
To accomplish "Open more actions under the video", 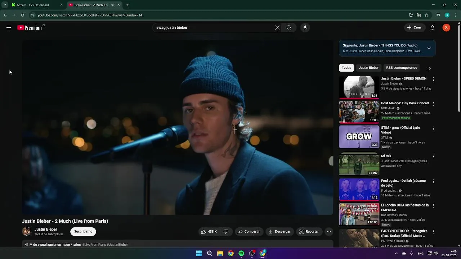I will point(329,232).
